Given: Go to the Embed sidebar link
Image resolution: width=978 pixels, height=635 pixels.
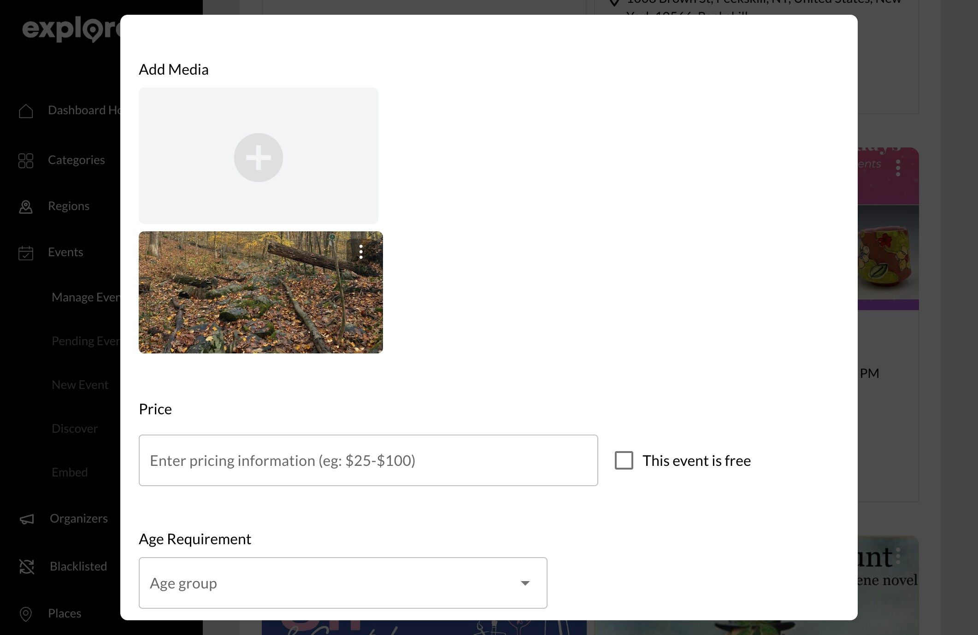Looking at the screenshot, I should (x=70, y=472).
